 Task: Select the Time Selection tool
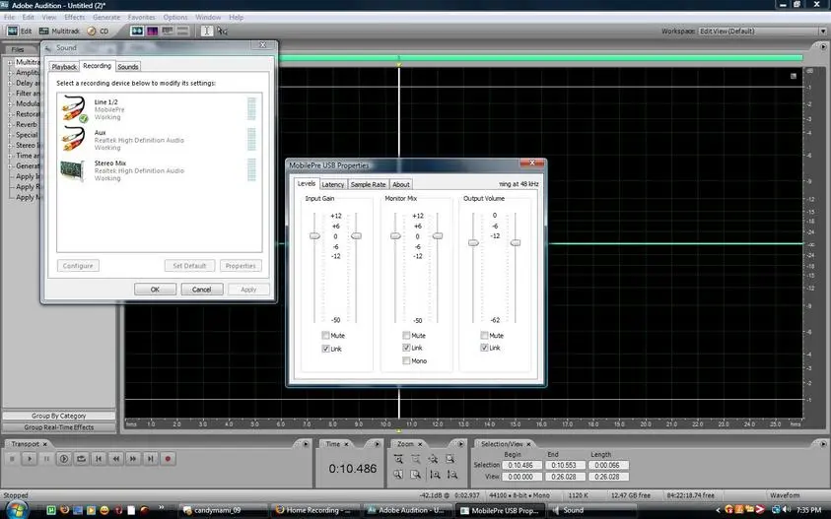207,32
